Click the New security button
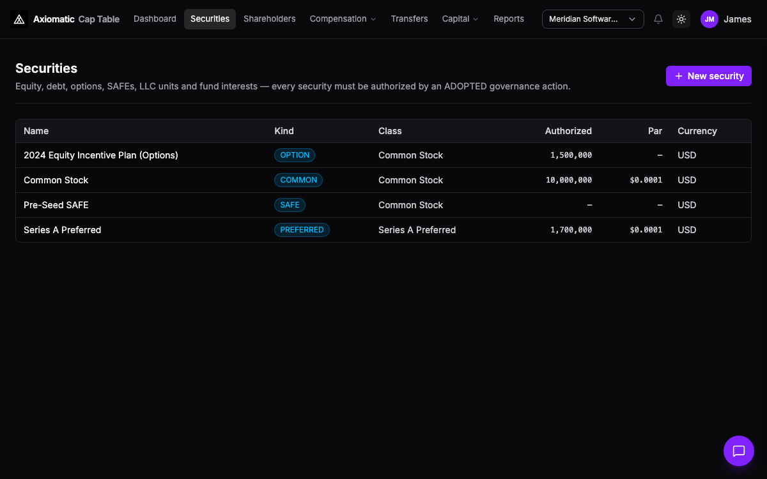The height and width of the screenshot is (479, 767). tap(709, 76)
